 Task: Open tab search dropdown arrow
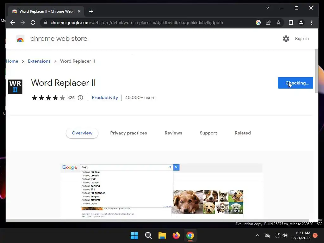[267, 8]
